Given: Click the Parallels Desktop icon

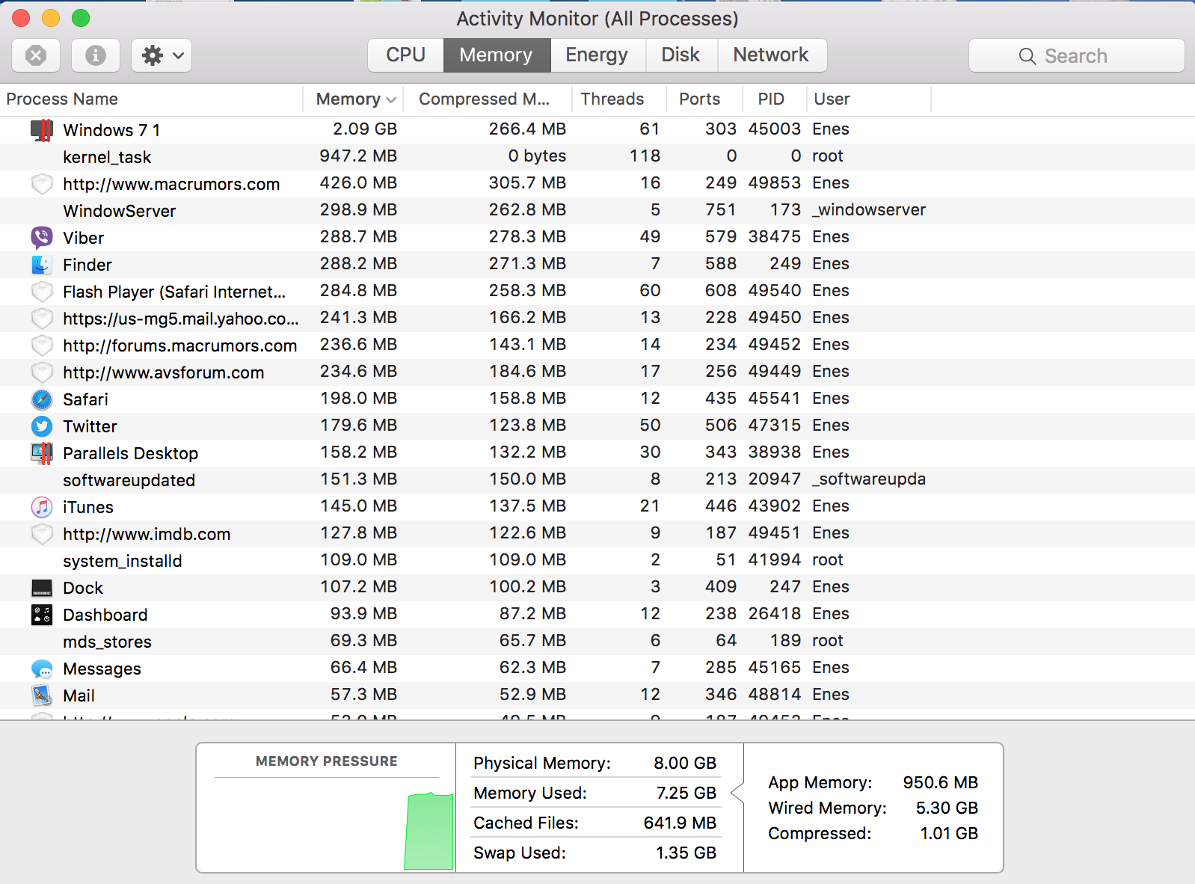Looking at the screenshot, I should pyautogui.click(x=42, y=453).
